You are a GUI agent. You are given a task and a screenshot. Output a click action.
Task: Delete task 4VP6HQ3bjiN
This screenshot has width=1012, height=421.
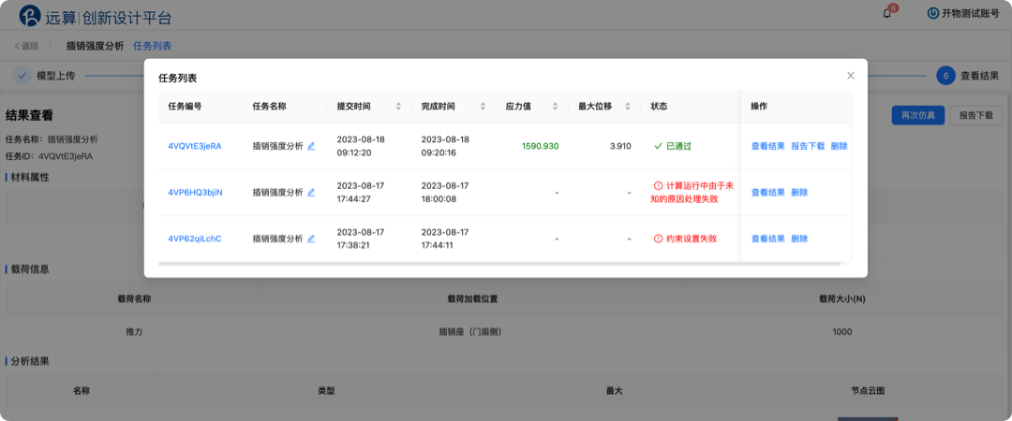[x=799, y=192]
